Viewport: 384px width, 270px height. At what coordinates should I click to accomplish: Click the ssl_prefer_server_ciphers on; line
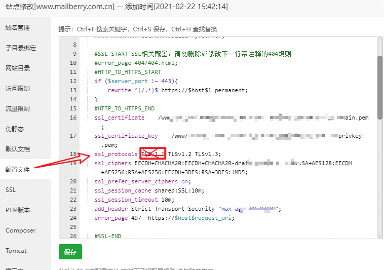pyautogui.click(x=142, y=182)
